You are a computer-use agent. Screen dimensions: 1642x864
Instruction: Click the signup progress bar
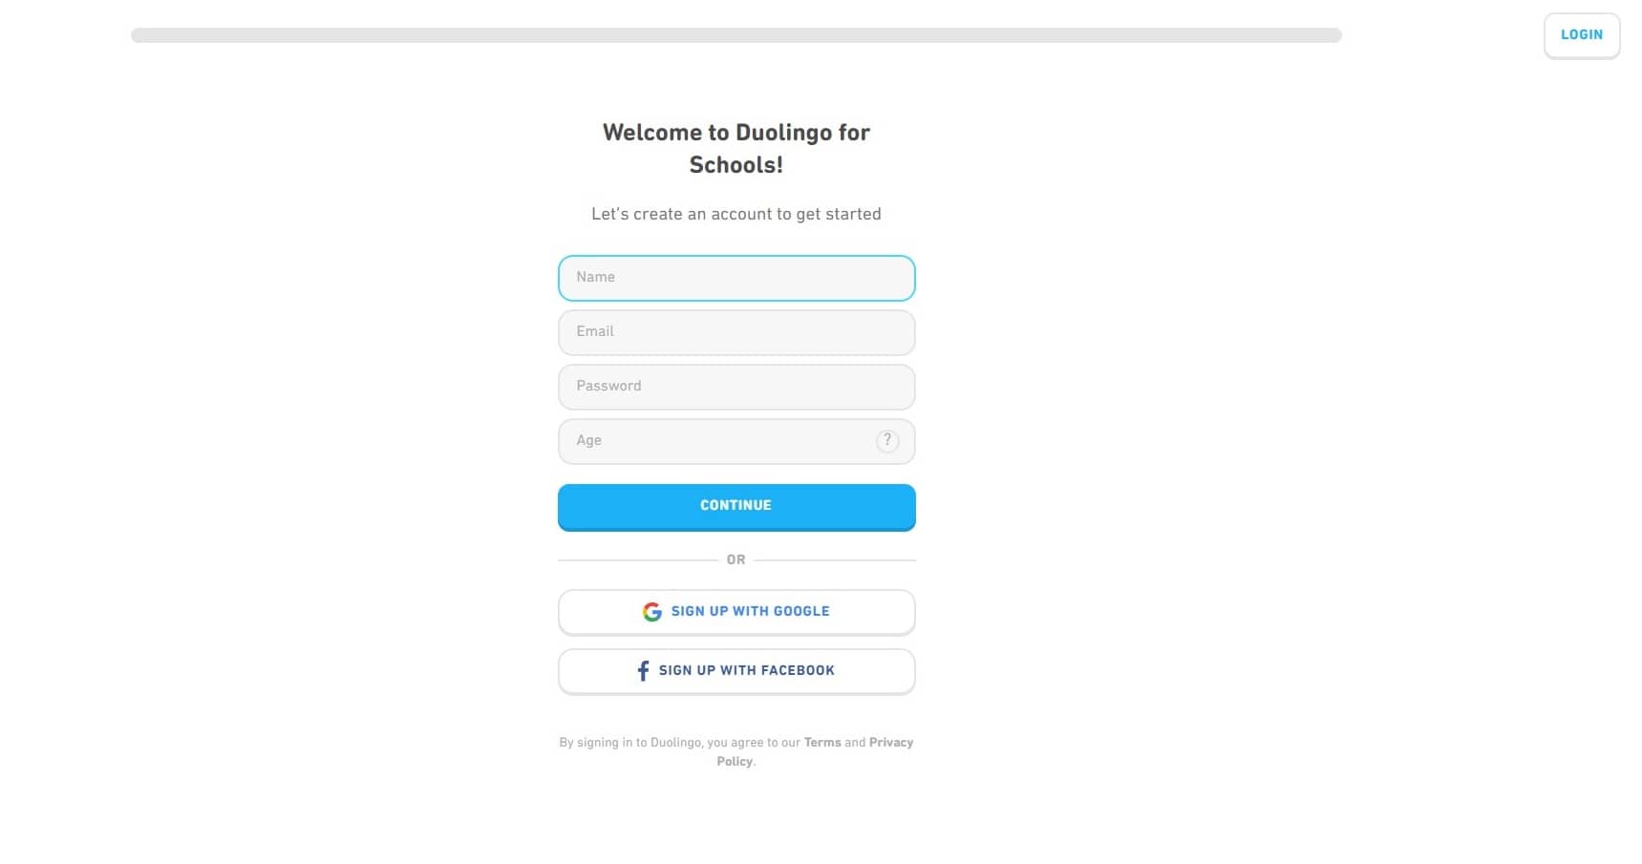point(736,35)
